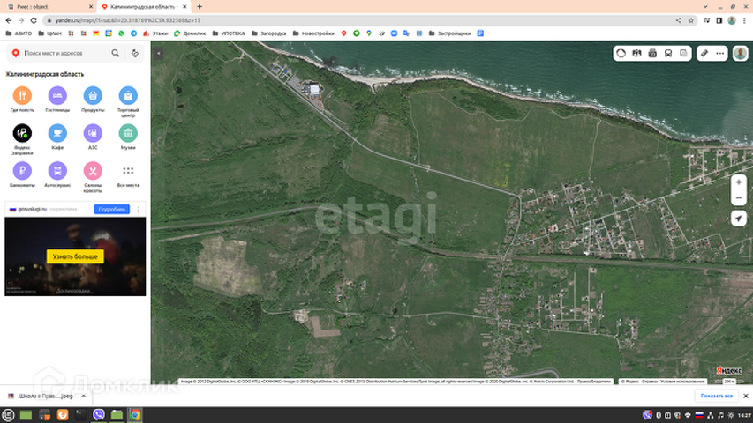
Task: Select the Музеи category icon
Action: tap(128, 133)
